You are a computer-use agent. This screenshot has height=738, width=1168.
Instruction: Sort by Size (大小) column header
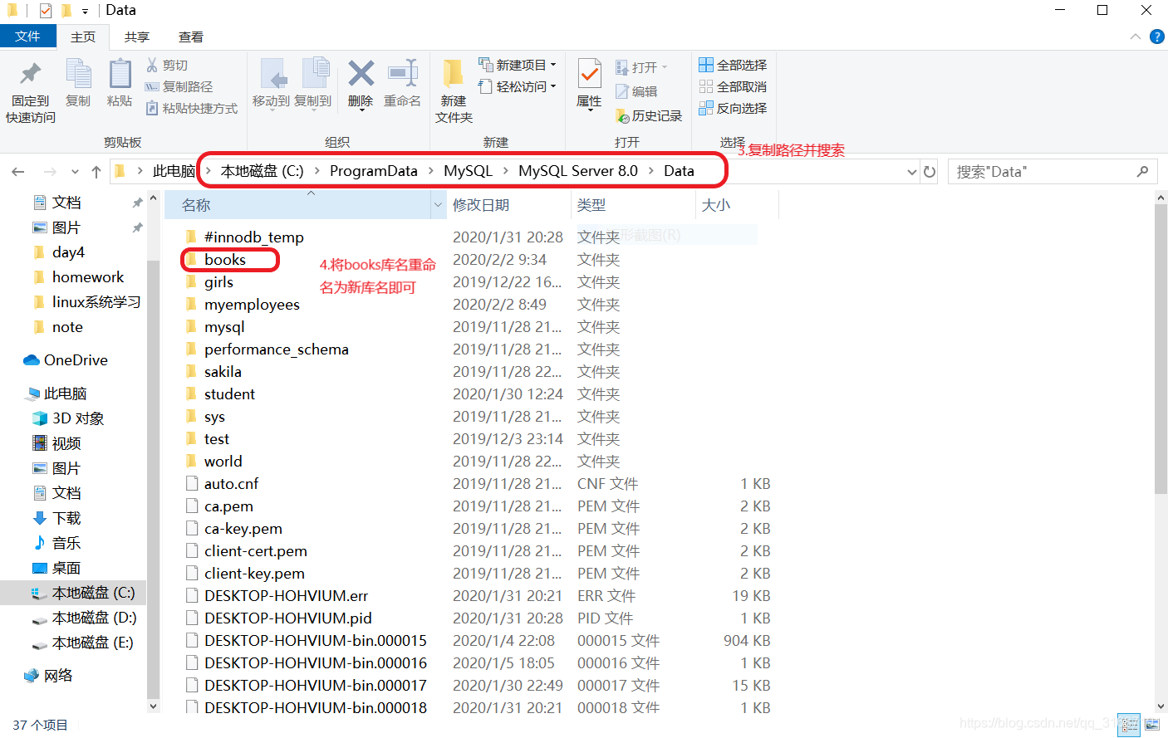tap(738, 205)
